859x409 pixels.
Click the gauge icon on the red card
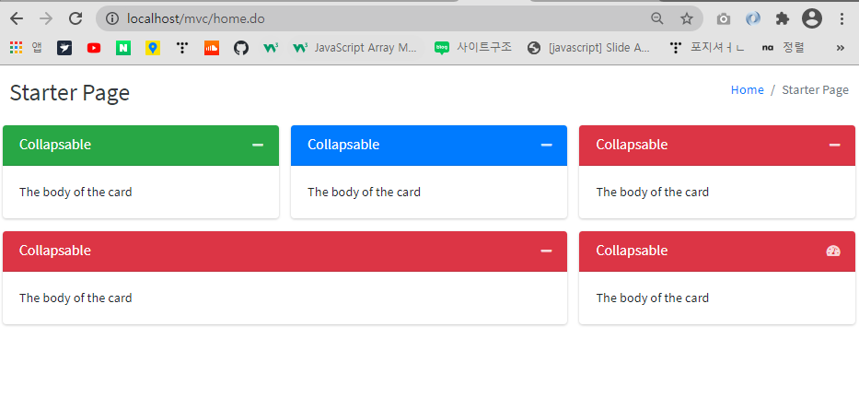pos(833,251)
